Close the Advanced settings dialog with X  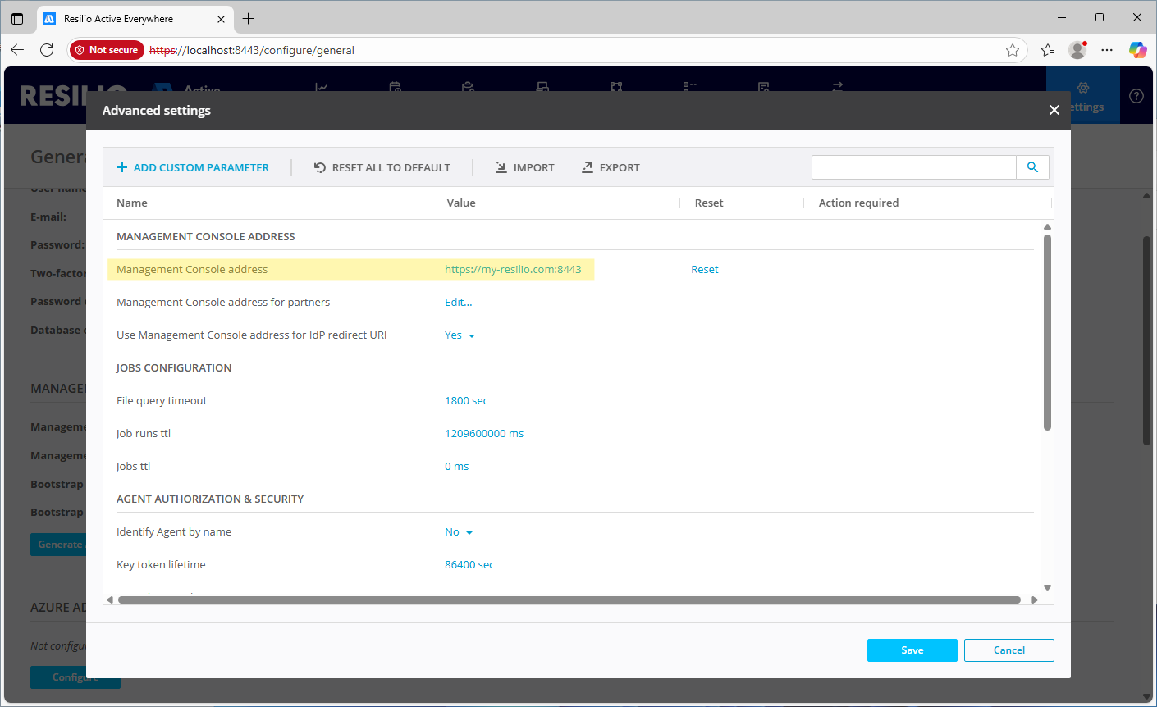coord(1054,110)
